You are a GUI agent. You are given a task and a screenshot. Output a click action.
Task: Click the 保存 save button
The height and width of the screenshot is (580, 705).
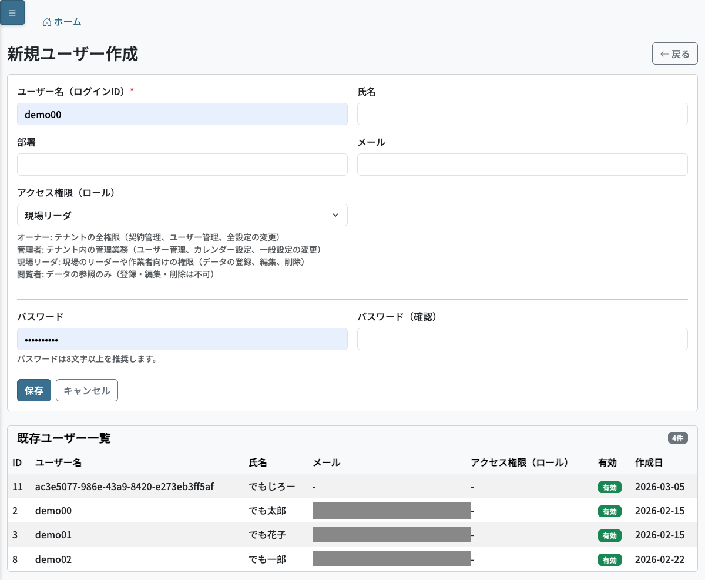[x=34, y=390]
